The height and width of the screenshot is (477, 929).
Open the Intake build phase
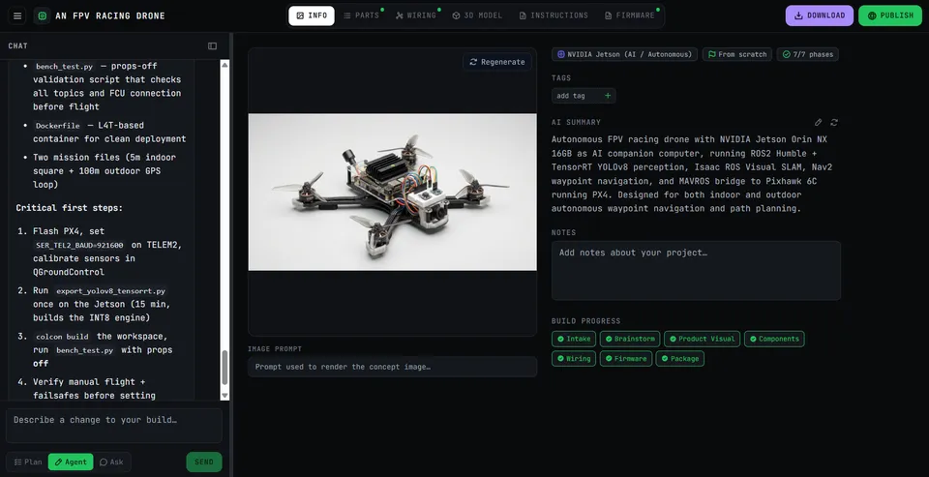point(574,339)
